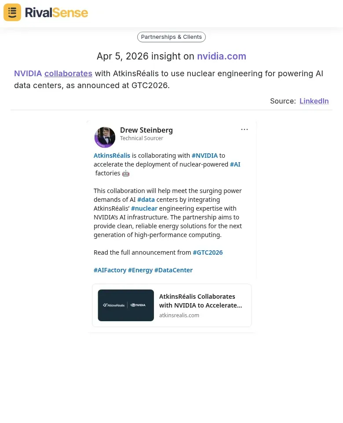Open the "collaborates" hyperlink
Image resolution: width=343 pixels, height=423 pixels.
click(x=68, y=74)
